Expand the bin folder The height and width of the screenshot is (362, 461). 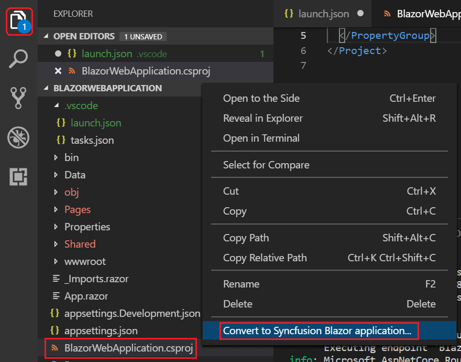(71, 157)
